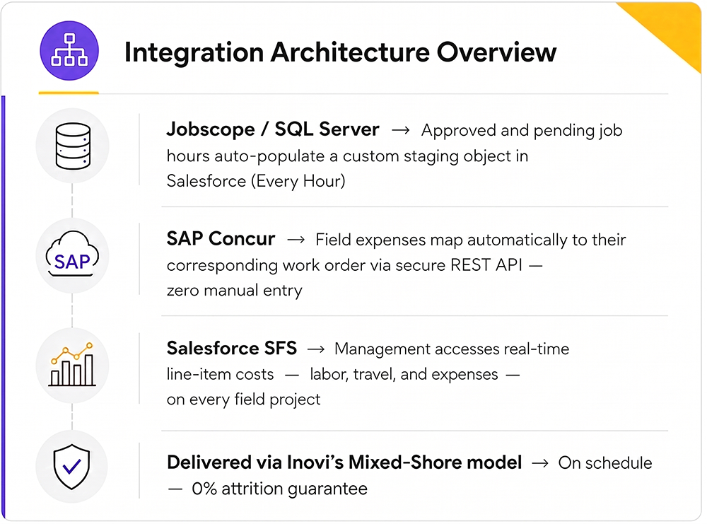Click the SAP cloud icon
This screenshot has width=707, height=524.
pyautogui.click(x=72, y=255)
